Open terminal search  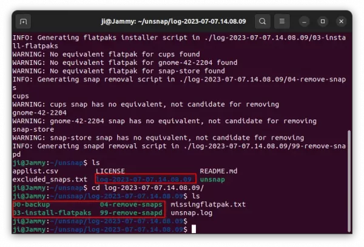[262, 21]
